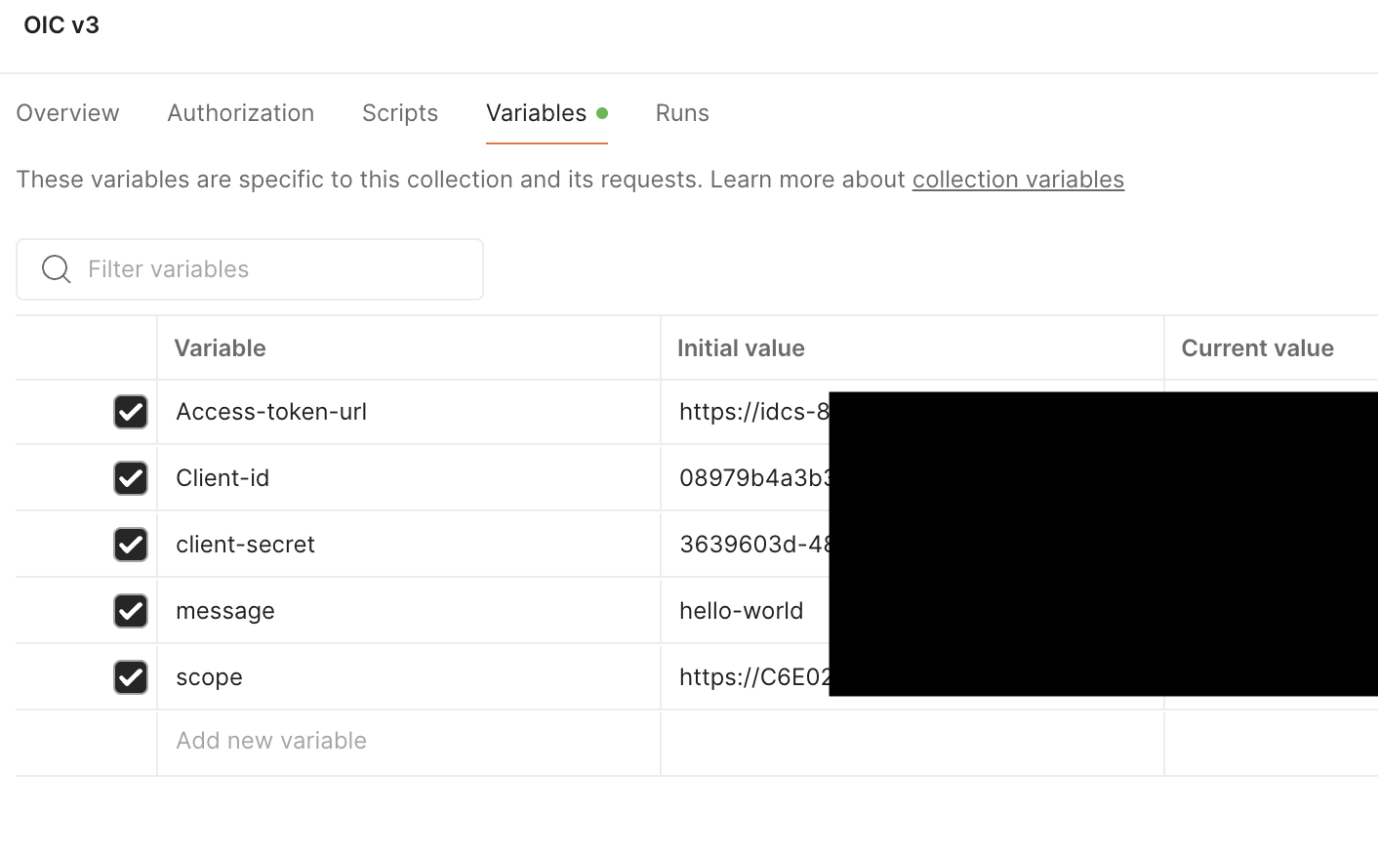Viewport: 1378px width, 853px height.
Task: Toggle the Client-id variable checkbox
Action: click(x=131, y=478)
